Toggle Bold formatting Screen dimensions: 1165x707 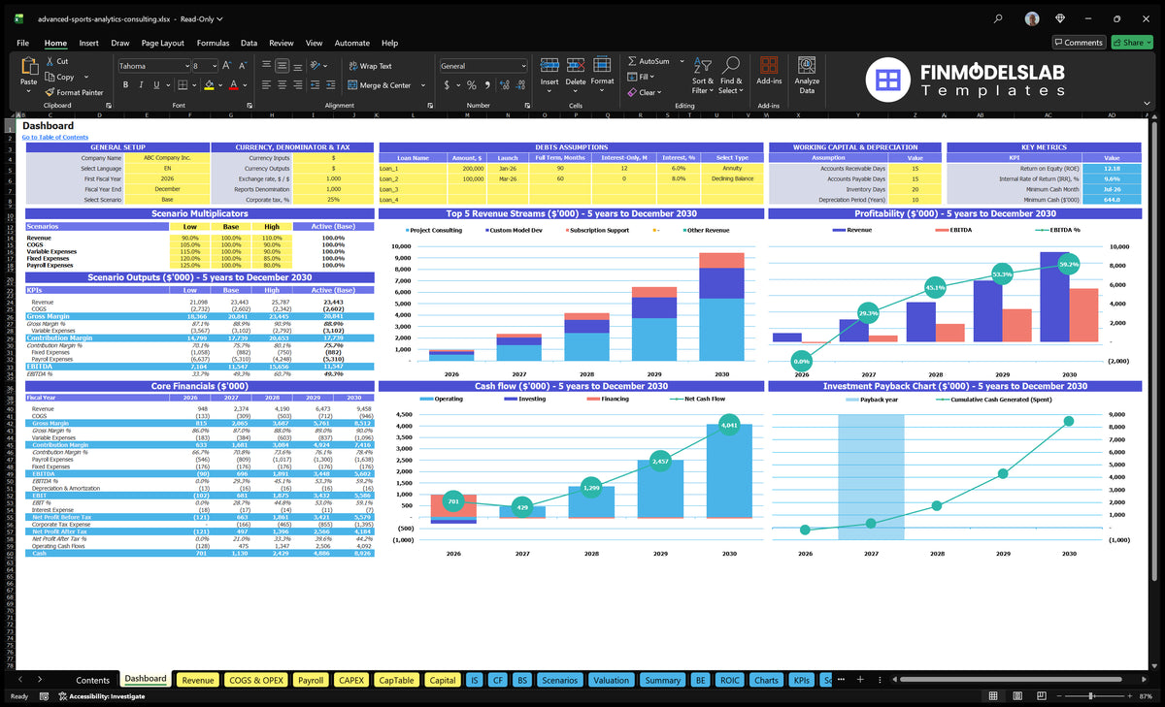[126, 85]
